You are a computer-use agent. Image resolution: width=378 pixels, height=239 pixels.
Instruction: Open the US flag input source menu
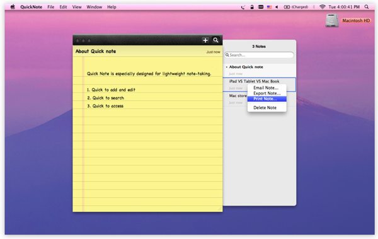[269, 7]
